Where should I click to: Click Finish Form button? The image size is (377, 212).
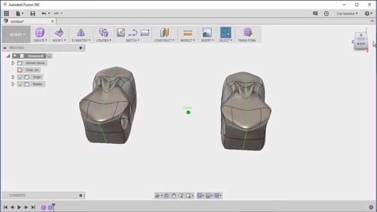point(247,35)
